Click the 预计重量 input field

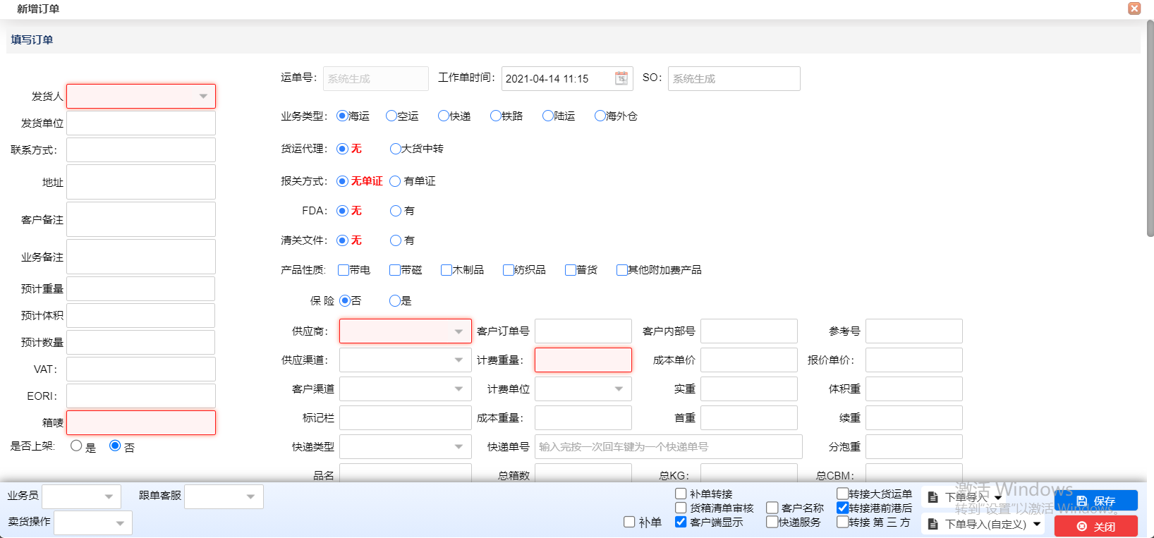[141, 288]
